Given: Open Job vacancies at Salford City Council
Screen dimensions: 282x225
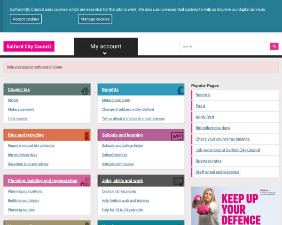Looking at the screenshot, I should 228,150.
